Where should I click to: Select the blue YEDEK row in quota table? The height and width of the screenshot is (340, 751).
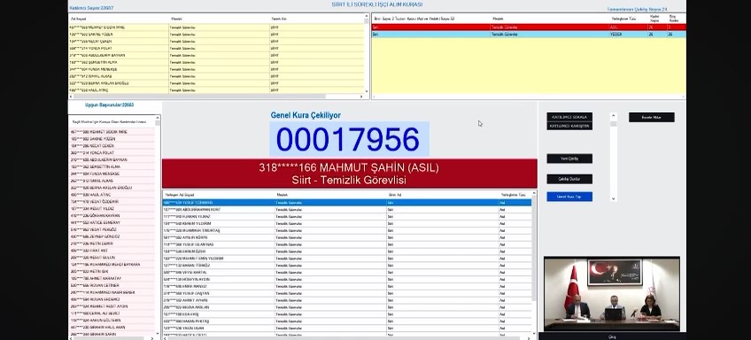pos(529,35)
